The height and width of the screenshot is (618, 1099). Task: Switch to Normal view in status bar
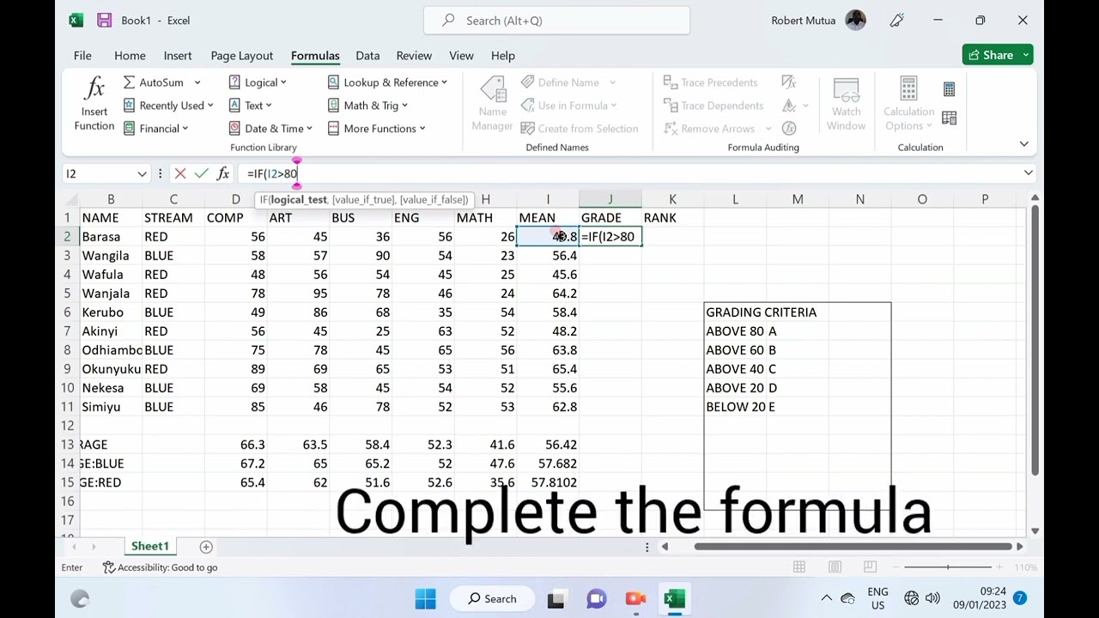(799, 567)
